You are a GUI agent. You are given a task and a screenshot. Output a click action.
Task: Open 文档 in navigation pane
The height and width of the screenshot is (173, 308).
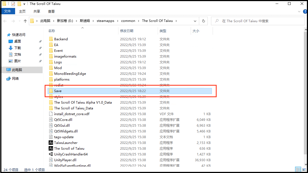tap(18, 55)
